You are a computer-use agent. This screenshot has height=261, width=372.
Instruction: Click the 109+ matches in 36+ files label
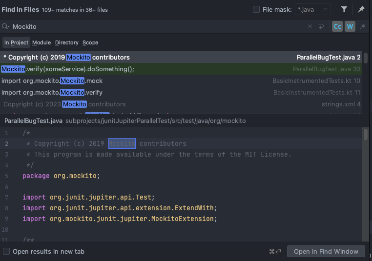point(75,10)
